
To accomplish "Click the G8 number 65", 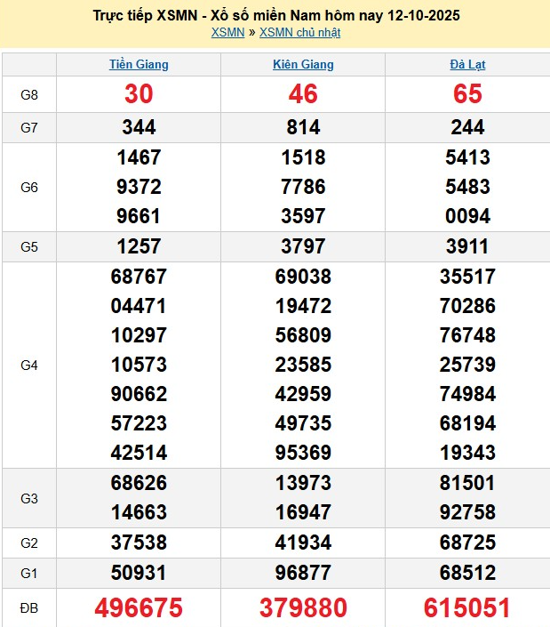I will tap(467, 94).
